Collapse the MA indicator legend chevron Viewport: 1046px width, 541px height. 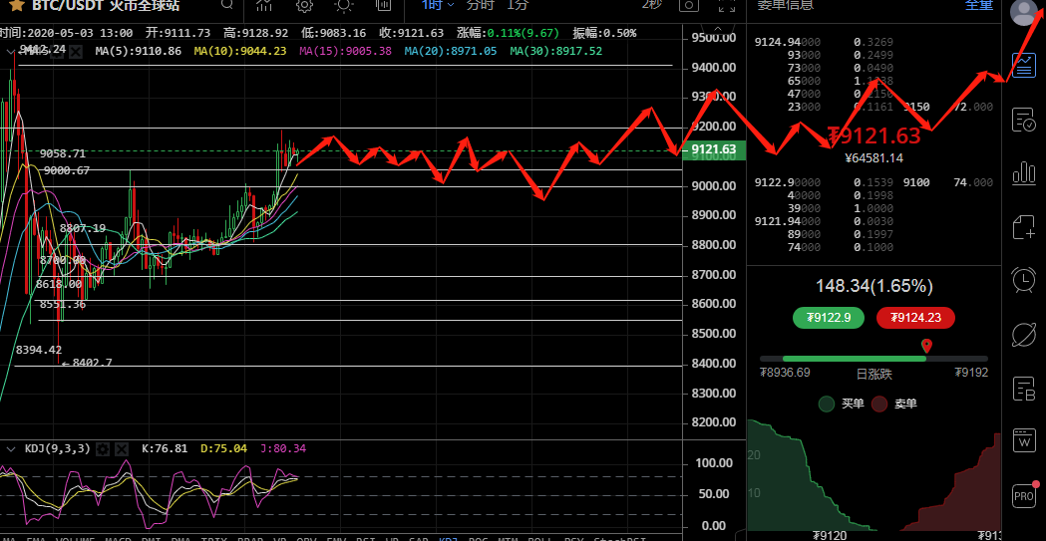(11, 50)
